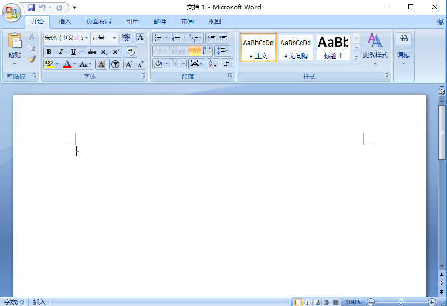Apply distributed alignment
The width and height of the screenshot is (447, 306).
click(207, 51)
